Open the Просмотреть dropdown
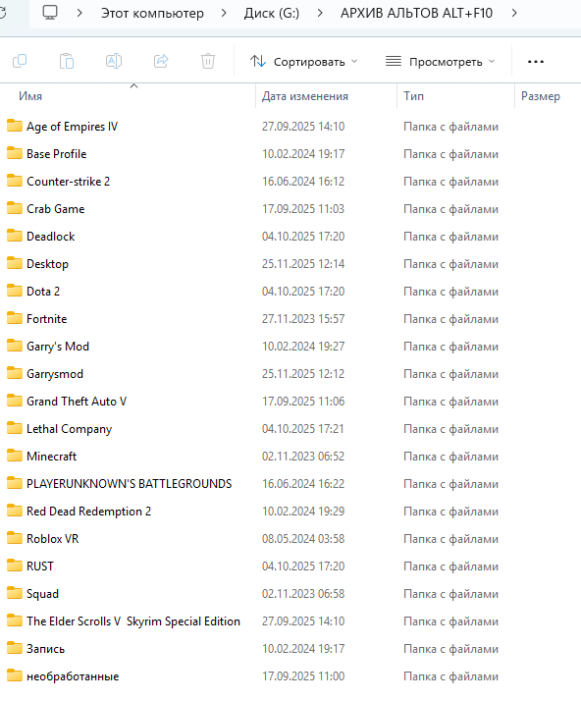 click(441, 62)
